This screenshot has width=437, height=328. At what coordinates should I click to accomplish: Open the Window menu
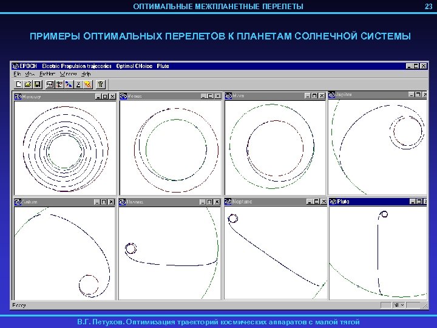coord(68,74)
